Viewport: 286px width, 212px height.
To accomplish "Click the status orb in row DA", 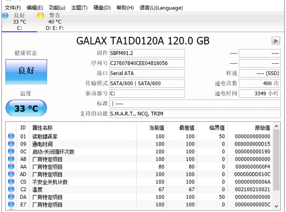I will [11, 197].
